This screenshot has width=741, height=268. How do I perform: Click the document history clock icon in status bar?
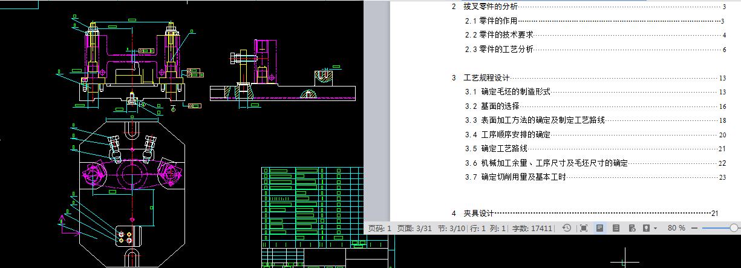click(x=567, y=228)
